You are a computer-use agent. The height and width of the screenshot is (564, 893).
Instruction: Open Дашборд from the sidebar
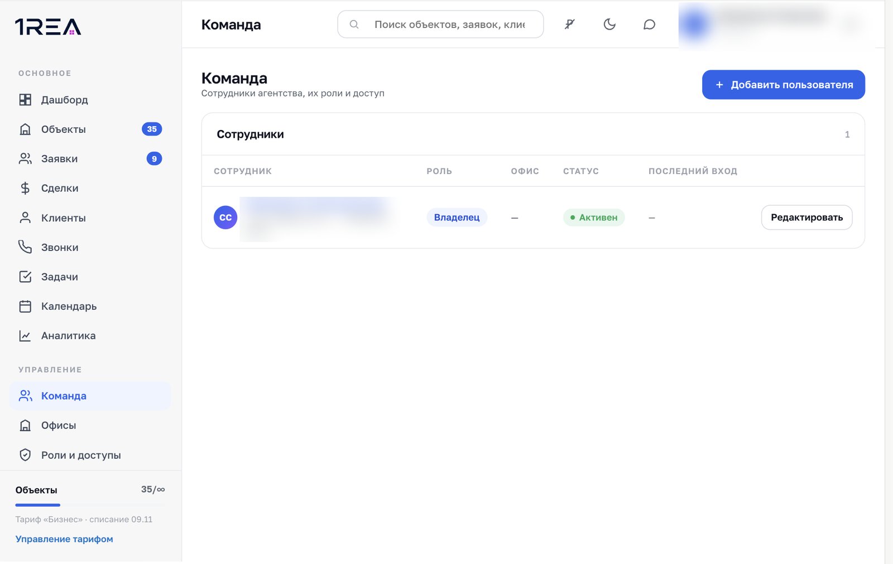click(x=90, y=100)
